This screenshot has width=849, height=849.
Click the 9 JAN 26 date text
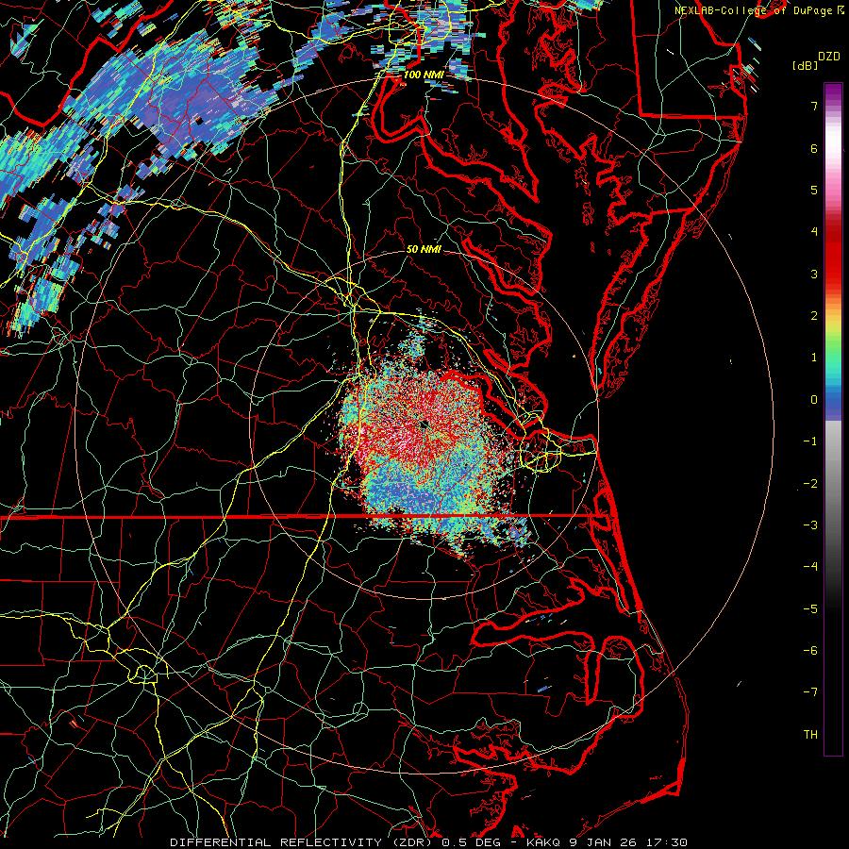601,842
